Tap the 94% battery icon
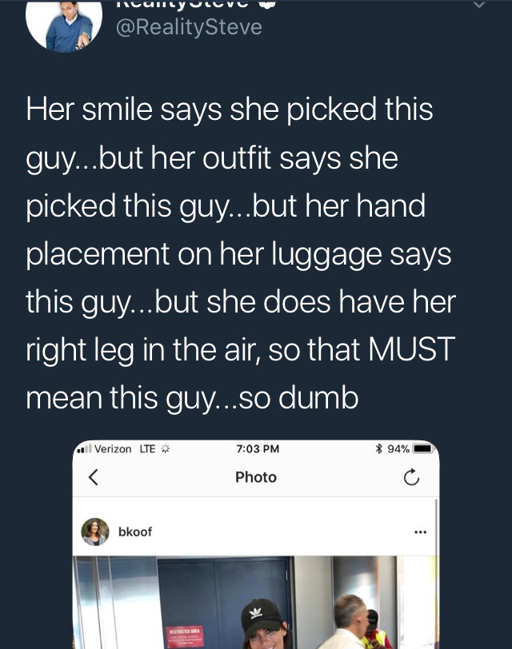The height and width of the screenshot is (649, 512). [x=423, y=448]
